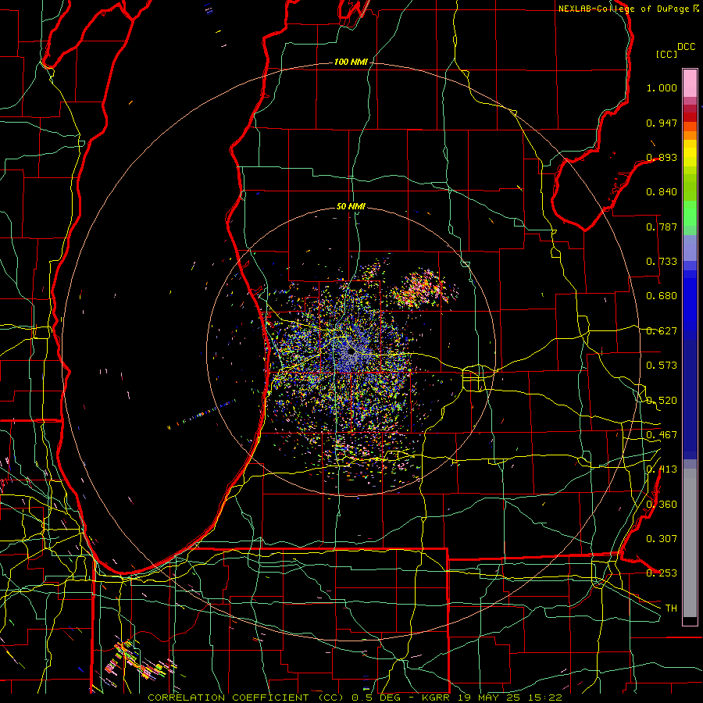
Task: Select the 0.680 legend value
Action: (x=662, y=296)
